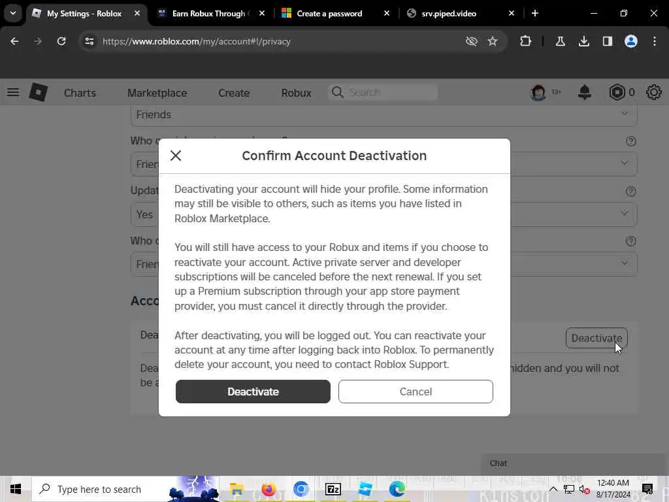Open Microsoft Edge from taskbar

click(x=397, y=489)
